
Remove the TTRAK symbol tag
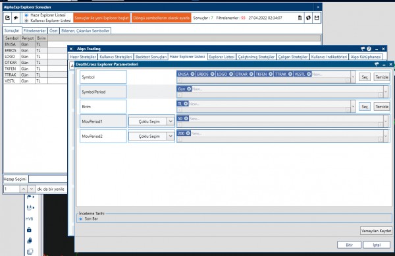(290, 74)
